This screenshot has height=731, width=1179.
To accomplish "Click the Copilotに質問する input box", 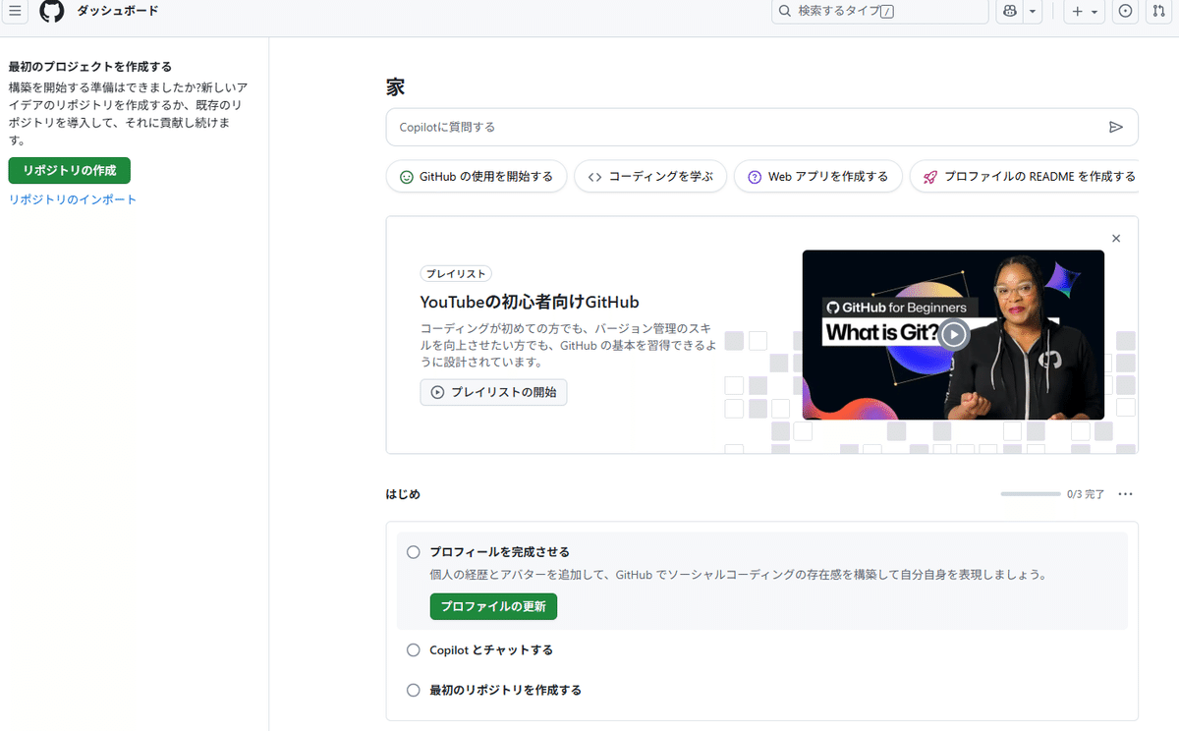I will [x=761, y=127].
